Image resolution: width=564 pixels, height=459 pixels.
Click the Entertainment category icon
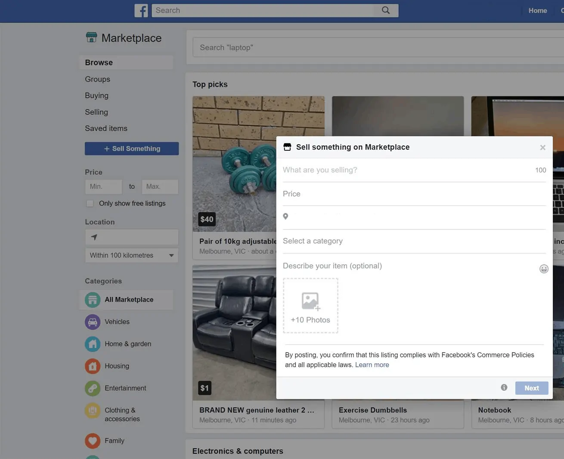pos(92,388)
